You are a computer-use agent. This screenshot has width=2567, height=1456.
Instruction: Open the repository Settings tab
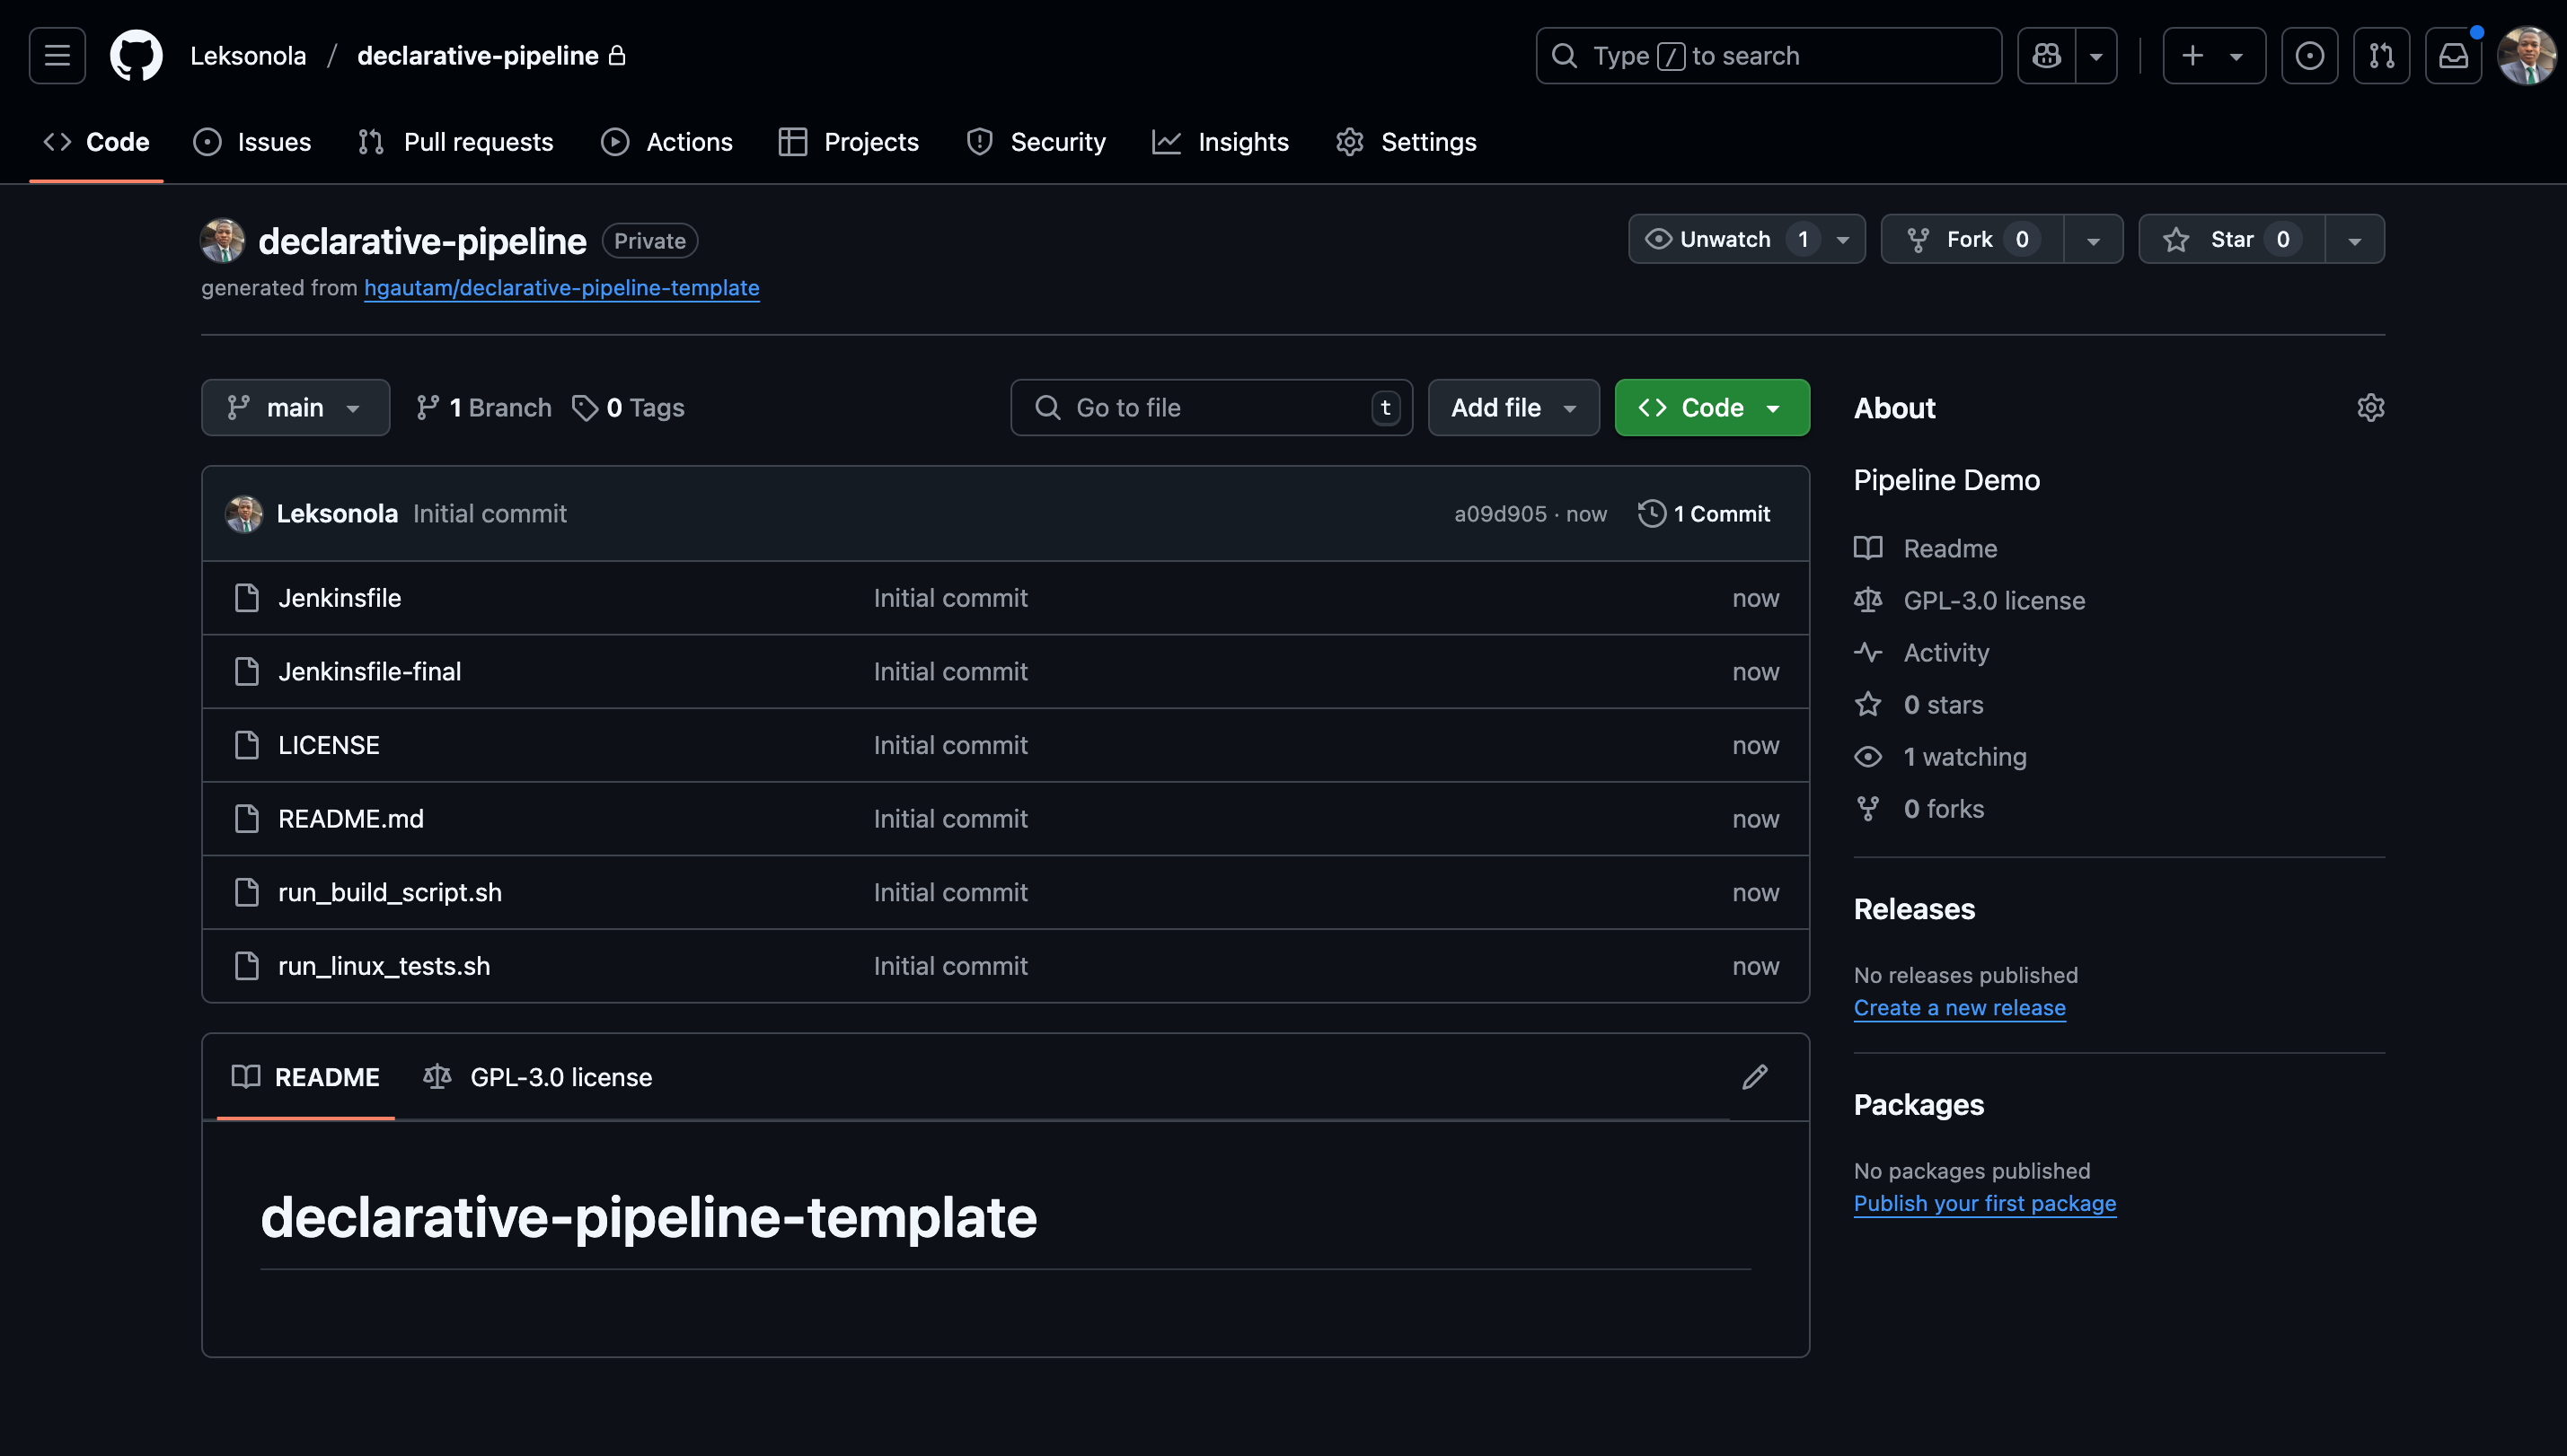[1406, 142]
